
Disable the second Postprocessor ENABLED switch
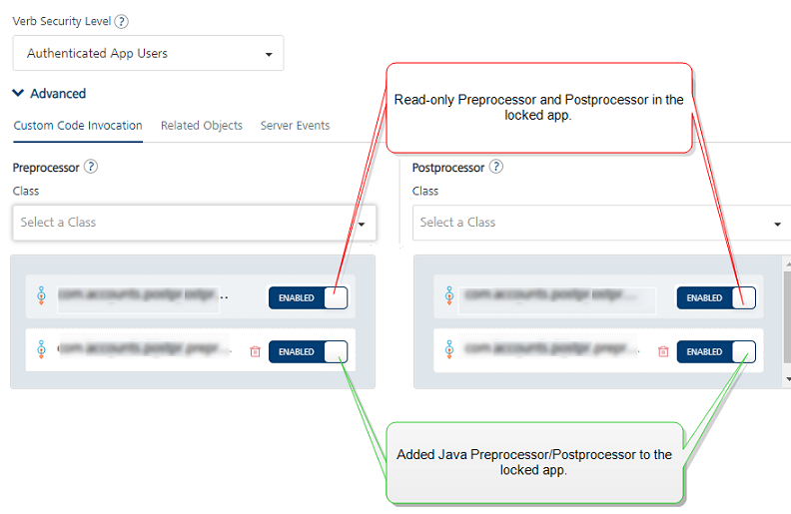pyautogui.click(x=716, y=351)
